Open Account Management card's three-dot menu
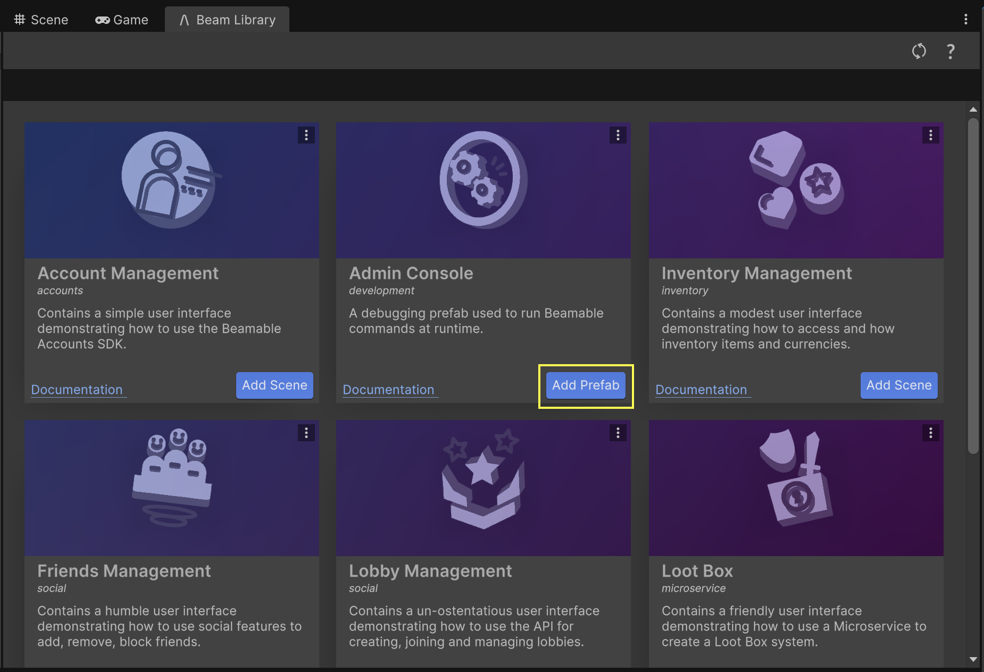 (306, 135)
